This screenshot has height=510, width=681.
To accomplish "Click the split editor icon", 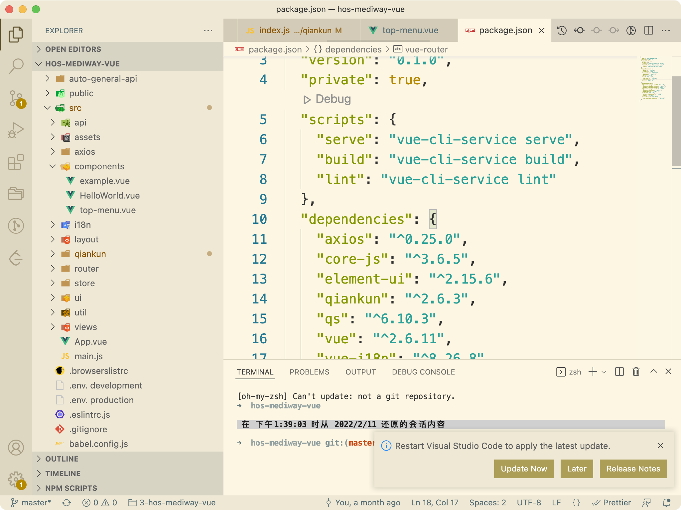I will [648, 31].
